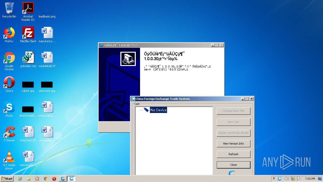The width and height of the screenshot is (323, 182).
Task: Show hidden system tray icons
Action: 274,179
